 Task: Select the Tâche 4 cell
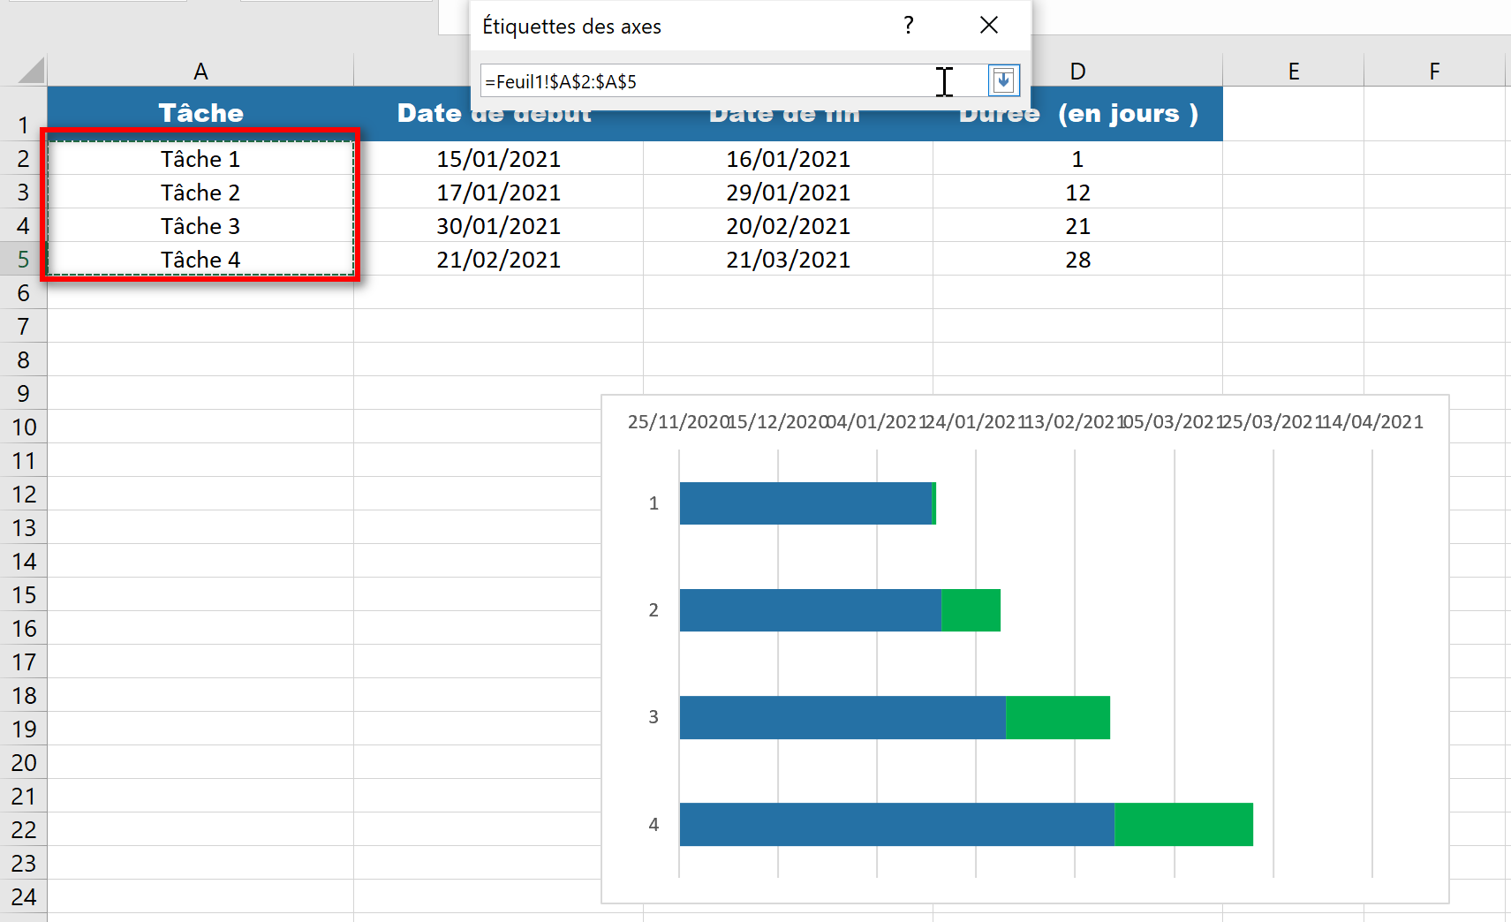(200, 260)
